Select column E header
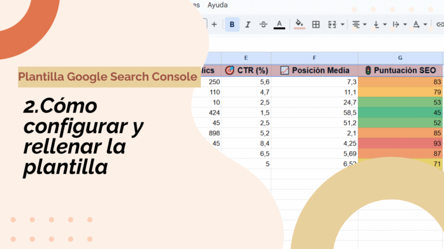This screenshot has width=444, height=249. point(246,58)
